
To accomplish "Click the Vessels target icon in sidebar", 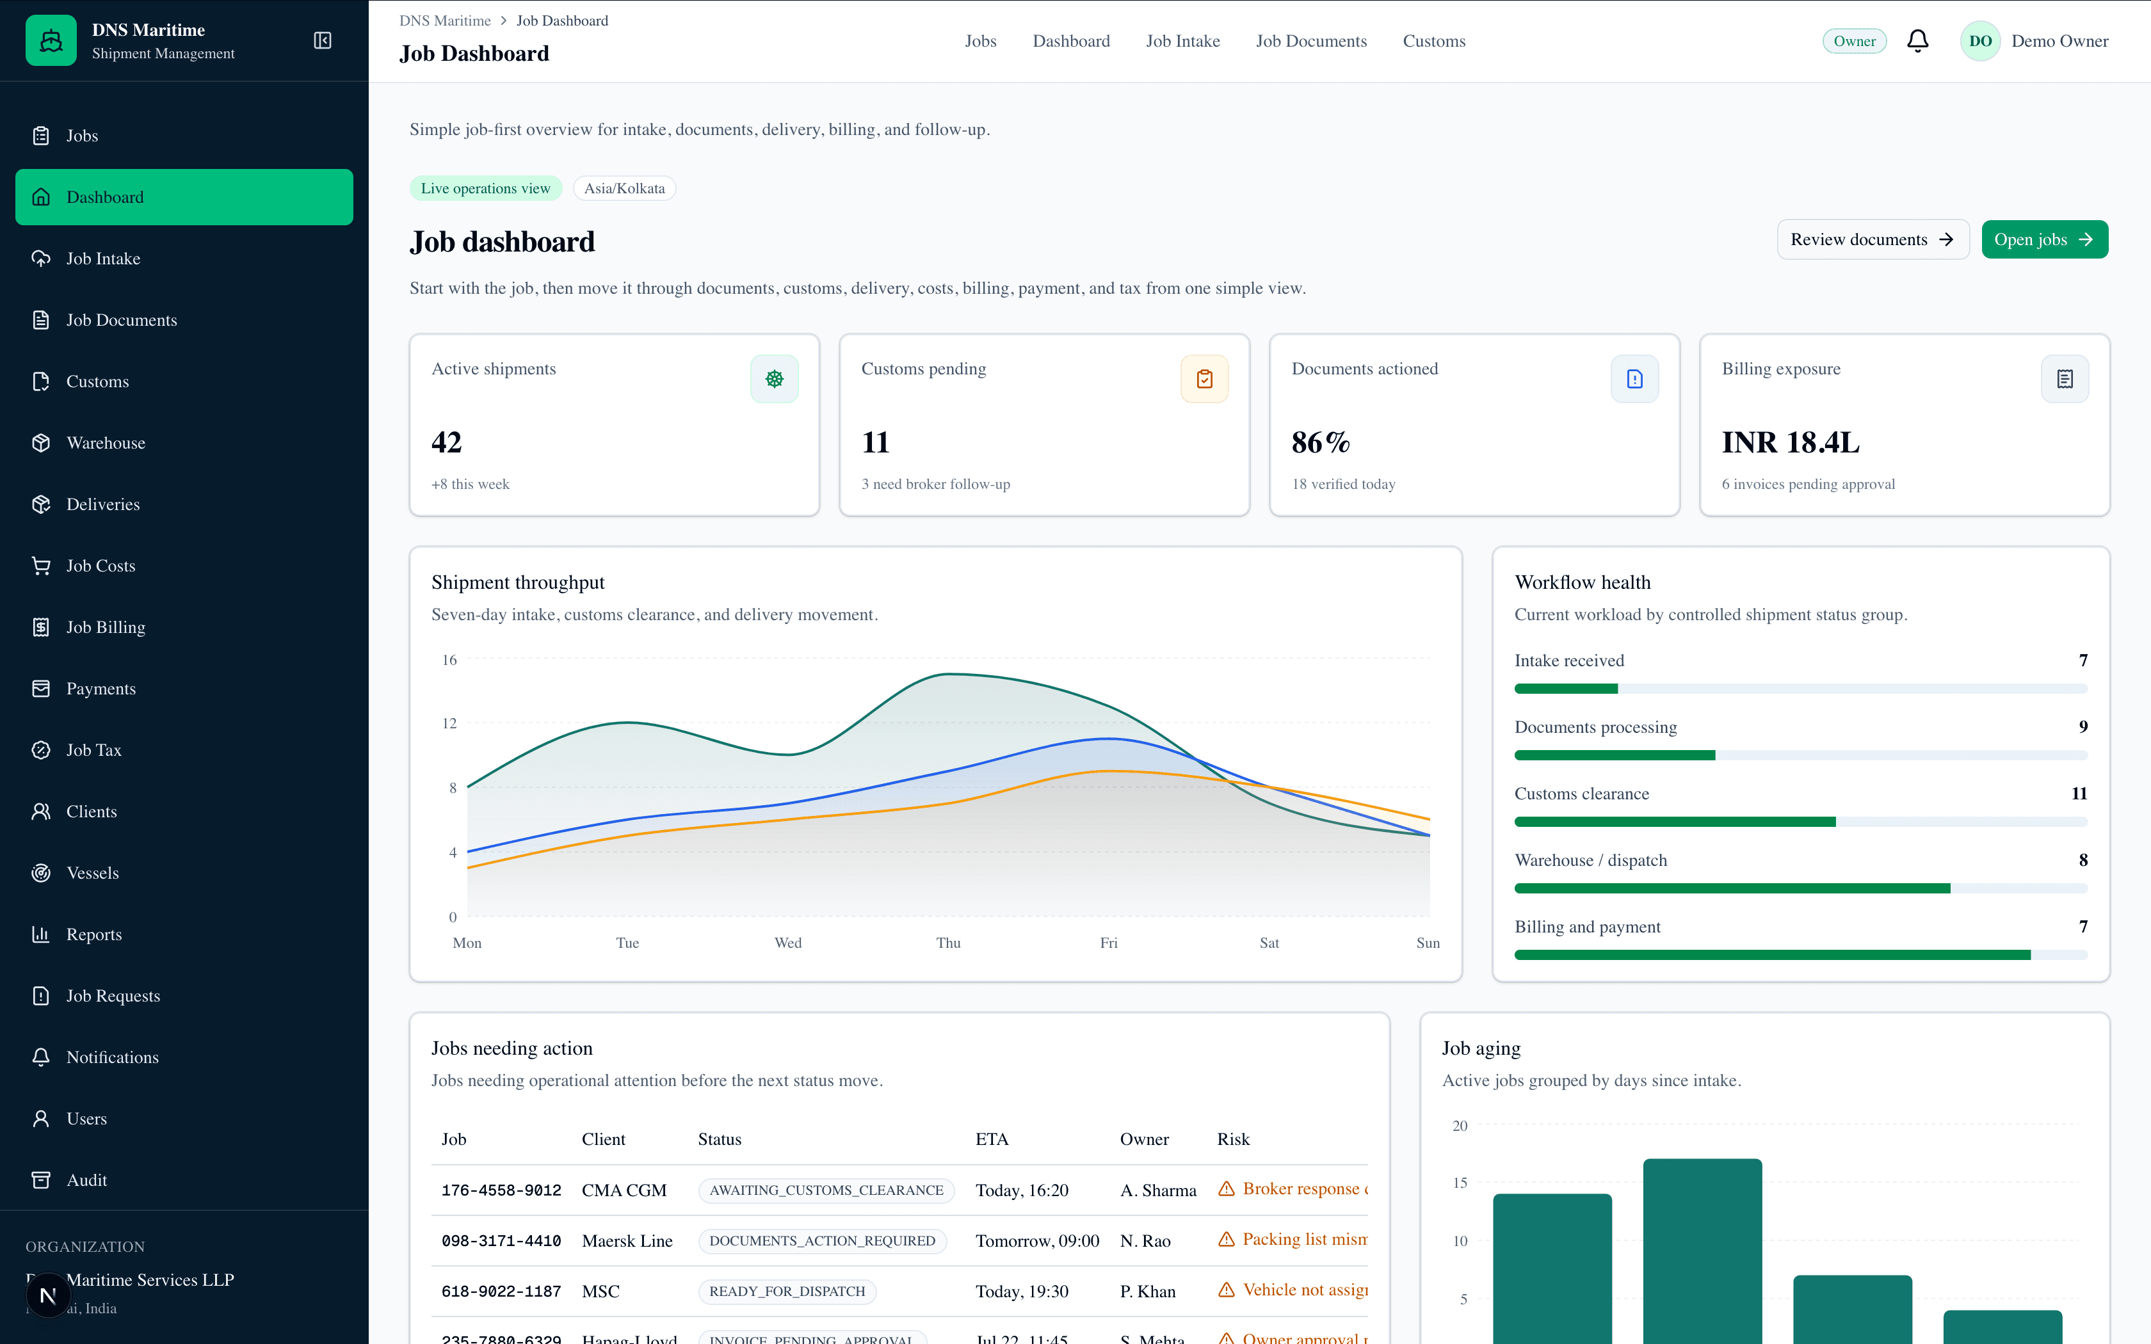I will (41, 873).
